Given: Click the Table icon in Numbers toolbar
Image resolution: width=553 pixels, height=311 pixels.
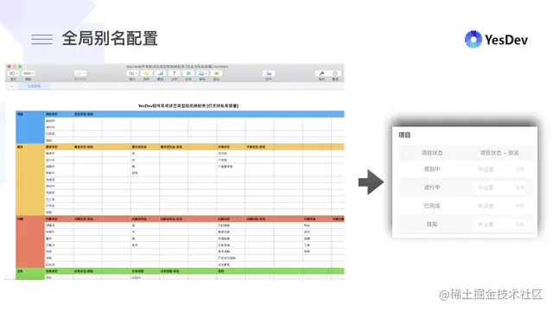Looking at the screenshot, I should (146, 73).
